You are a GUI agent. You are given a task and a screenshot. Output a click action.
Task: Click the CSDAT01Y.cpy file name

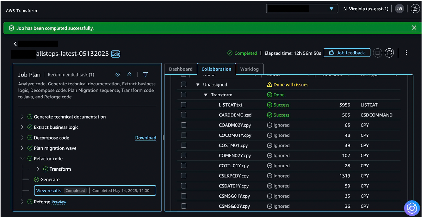pos(234,186)
